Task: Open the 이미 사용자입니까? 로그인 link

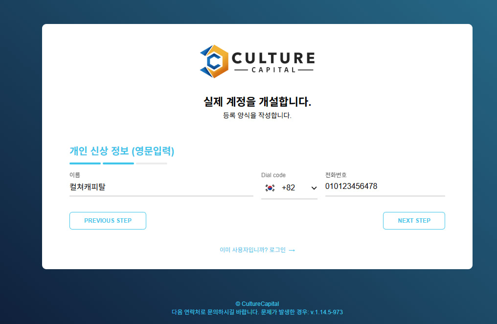Action: 257,250
